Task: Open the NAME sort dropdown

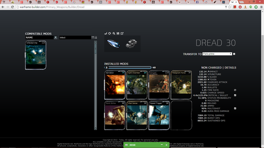Action: (41, 37)
